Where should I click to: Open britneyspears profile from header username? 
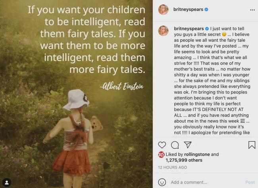(x=189, y=9)
